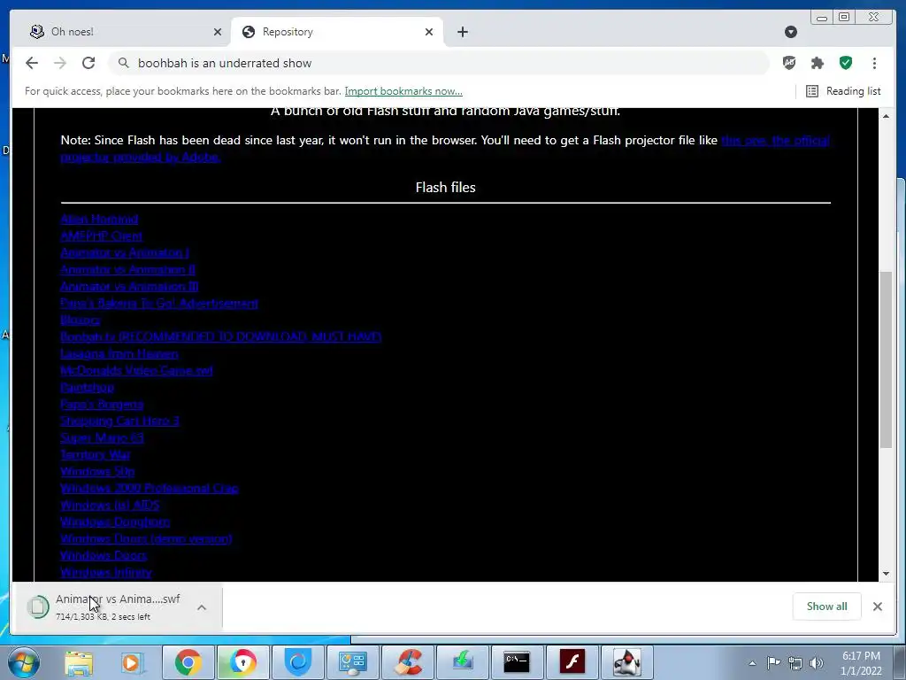Open Windows Doors (demo version) link
The height and width of the screenshot is (680, 906).
tap(146, 538)
